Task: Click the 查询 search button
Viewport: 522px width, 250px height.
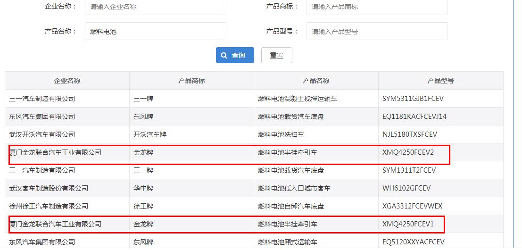Action: click(x=235, y=55)
